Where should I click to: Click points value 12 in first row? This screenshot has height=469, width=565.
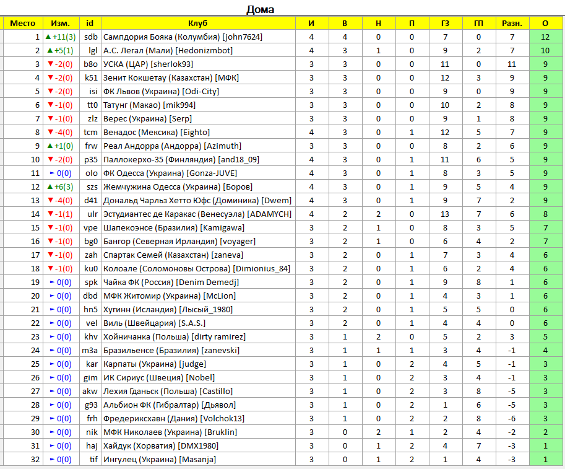click(x=545, y=37)
